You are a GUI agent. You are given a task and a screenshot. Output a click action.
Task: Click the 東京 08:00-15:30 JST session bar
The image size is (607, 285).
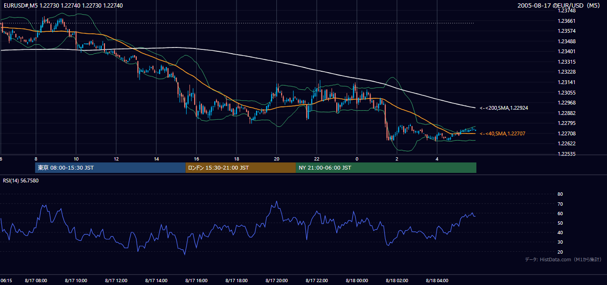pos(110,168)
